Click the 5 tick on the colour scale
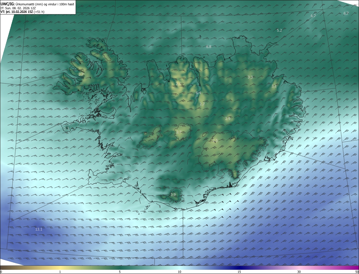This screenshot has width=359, height=274. click(x=120, y=272)
